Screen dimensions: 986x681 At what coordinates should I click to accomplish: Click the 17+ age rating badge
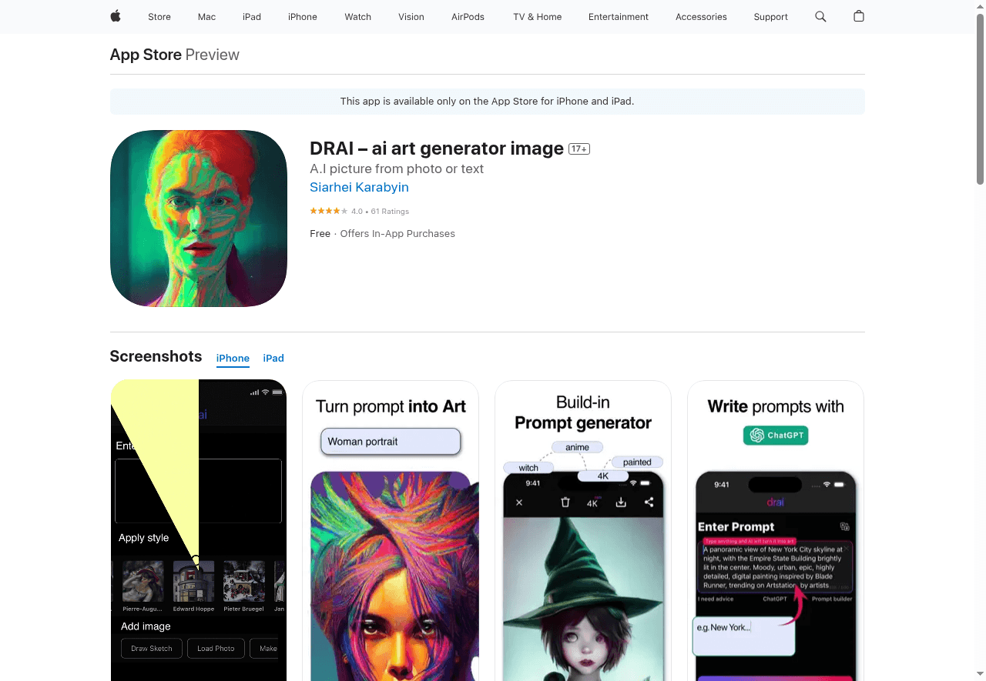579,149
